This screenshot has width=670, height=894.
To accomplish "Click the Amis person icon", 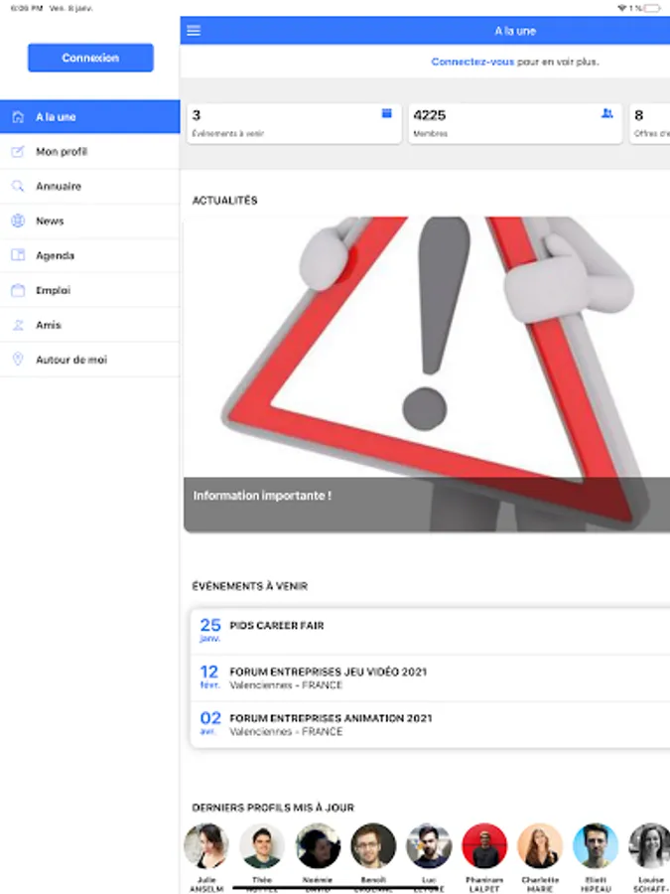I will [18, 325].
